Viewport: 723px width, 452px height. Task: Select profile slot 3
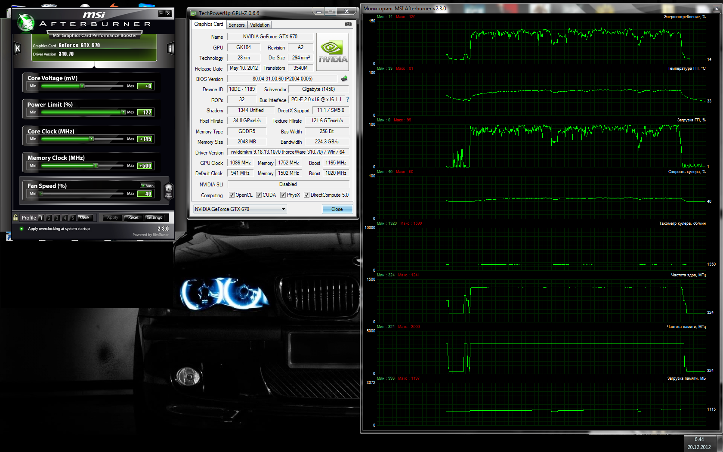click(x=57, y=218)
